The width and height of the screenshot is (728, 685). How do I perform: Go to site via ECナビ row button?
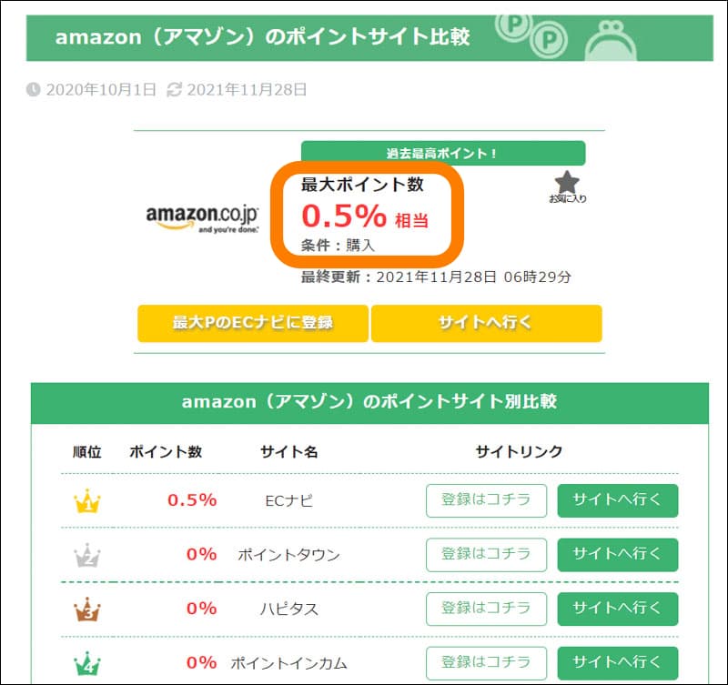(618, 500)
